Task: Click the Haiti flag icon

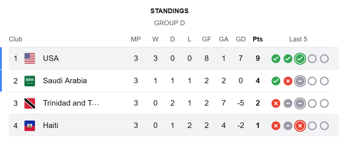Action: tap(30, 126)
